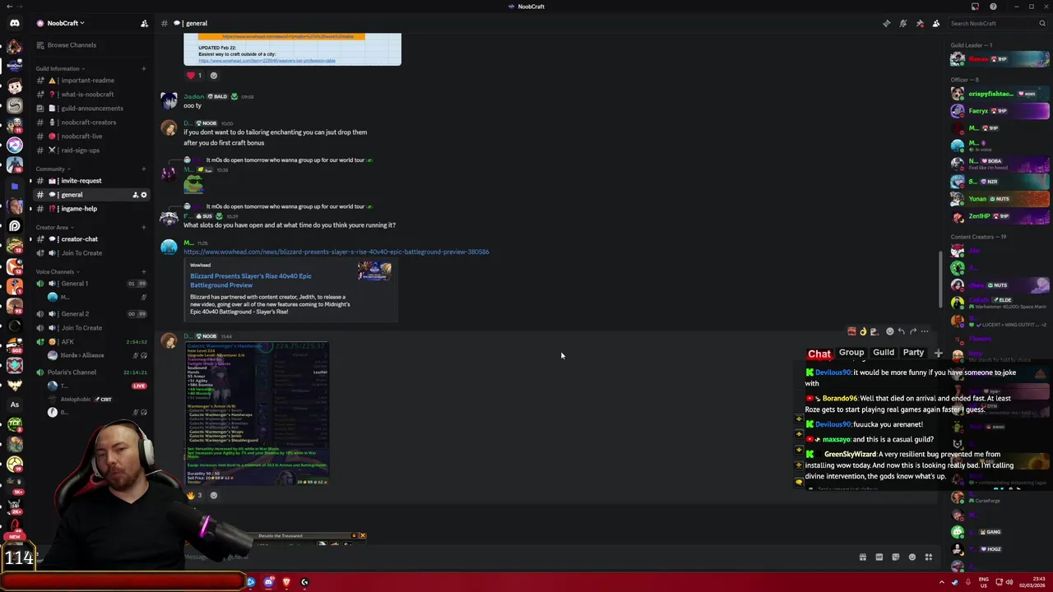Close the Devalo the Treasured popup
The image size is (1053, 592).
(362, 536)
